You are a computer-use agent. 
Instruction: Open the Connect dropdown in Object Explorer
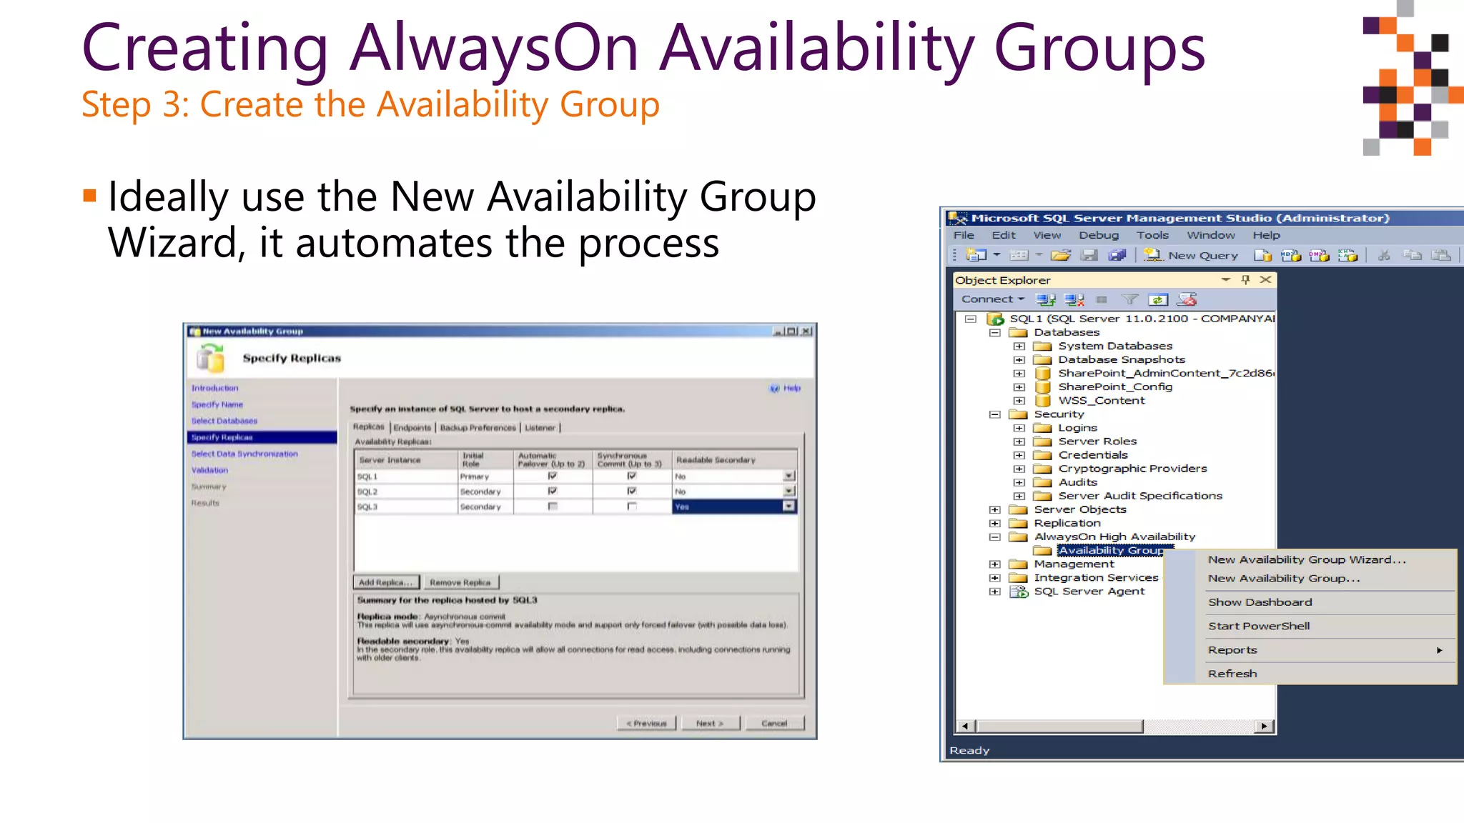(993, 299)
